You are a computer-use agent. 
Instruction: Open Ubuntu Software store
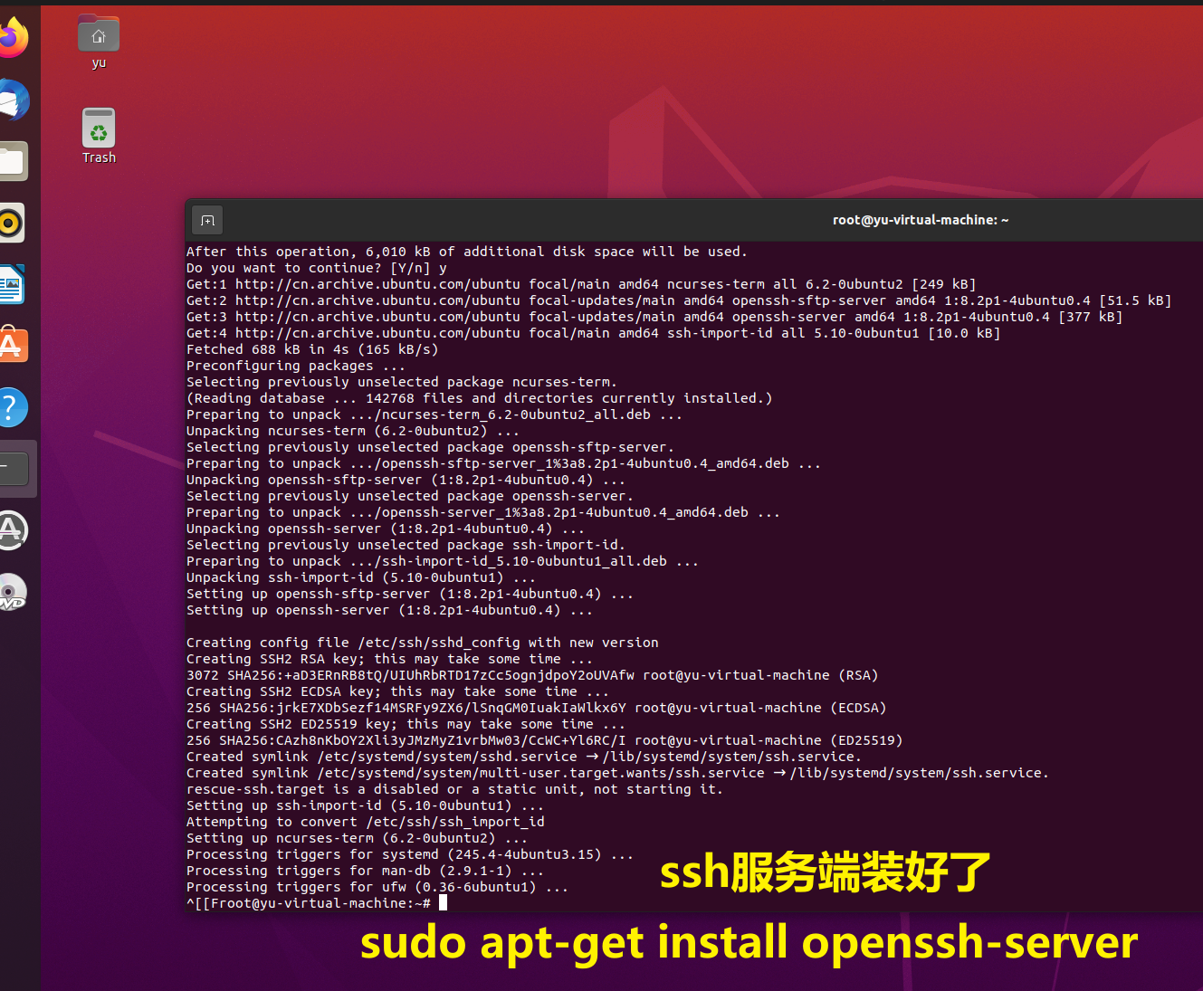(12, 346)
